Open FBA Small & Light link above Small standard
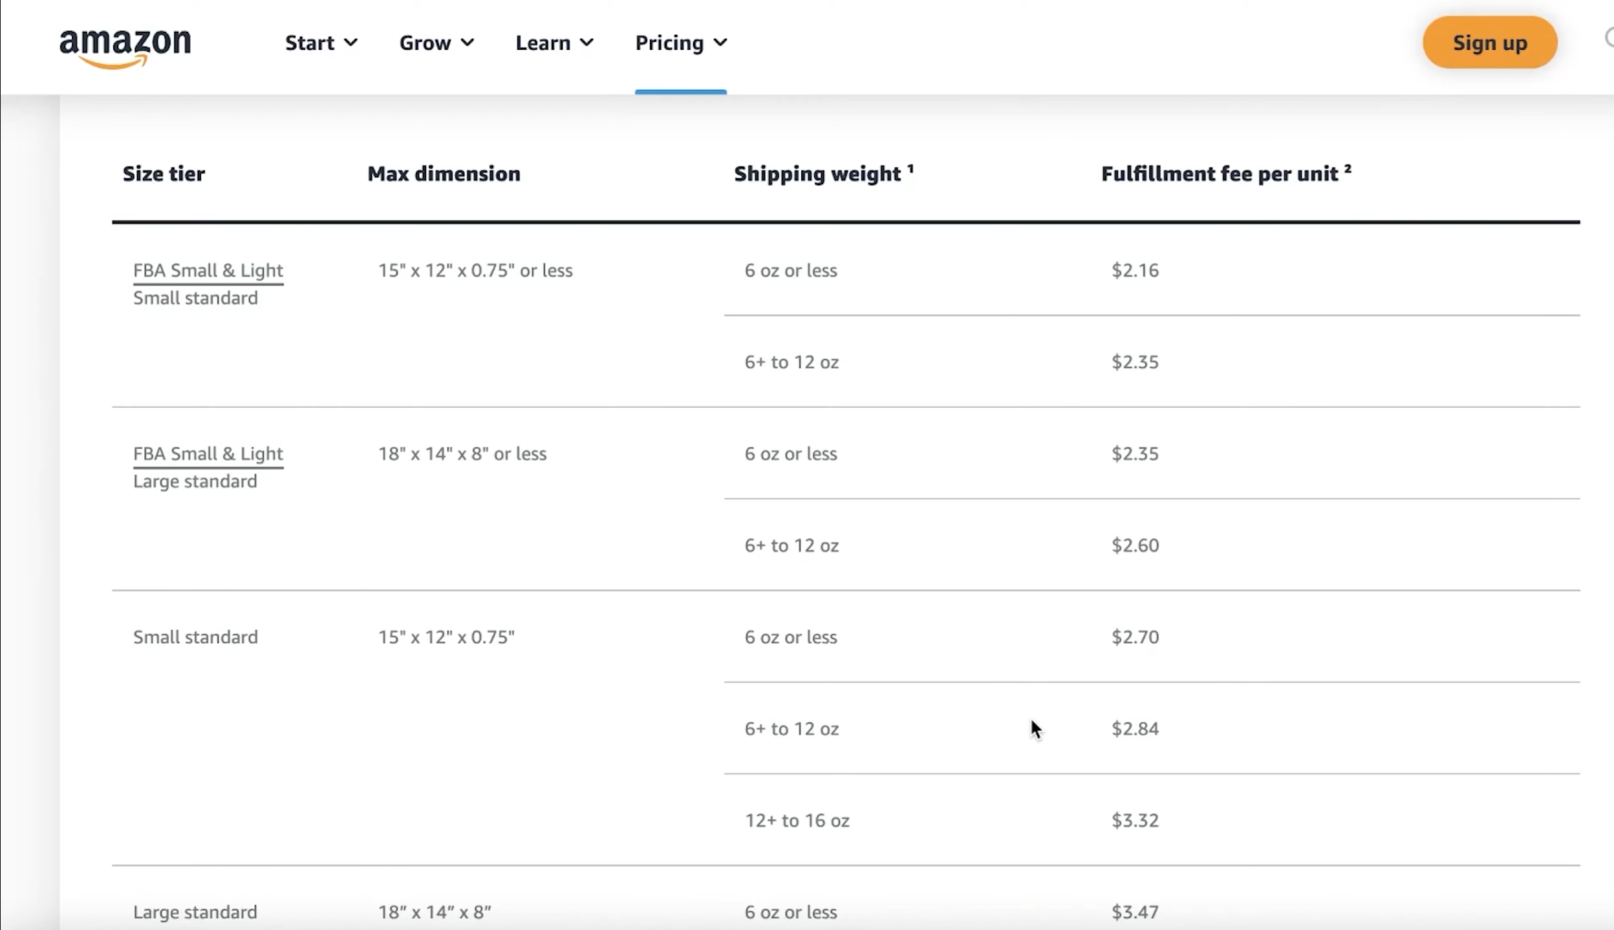The width and height of the screenshot is (1614, 930). click(x=208, y=271)
